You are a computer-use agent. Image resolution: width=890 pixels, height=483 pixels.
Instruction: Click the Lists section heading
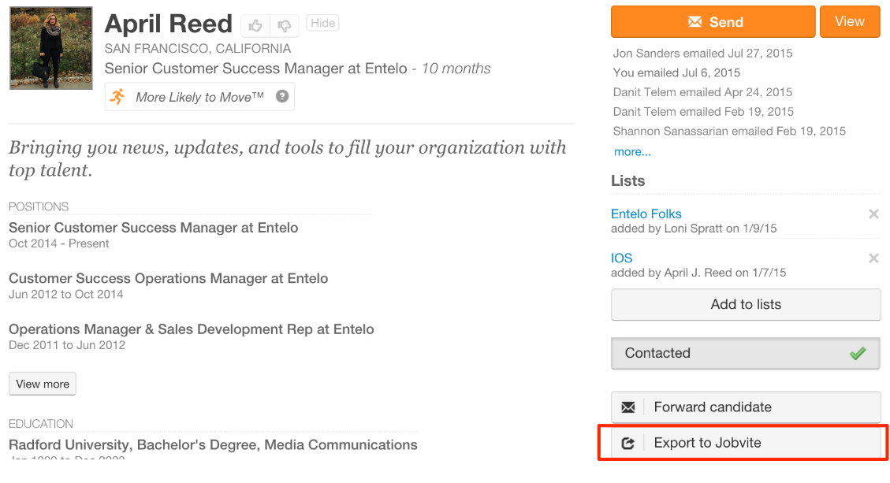pyautogui.click(x=627, y=181)
